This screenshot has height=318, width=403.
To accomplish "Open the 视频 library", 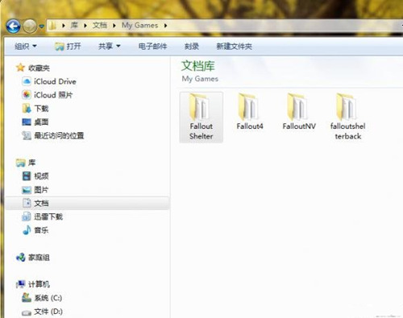I will [35, 176].
